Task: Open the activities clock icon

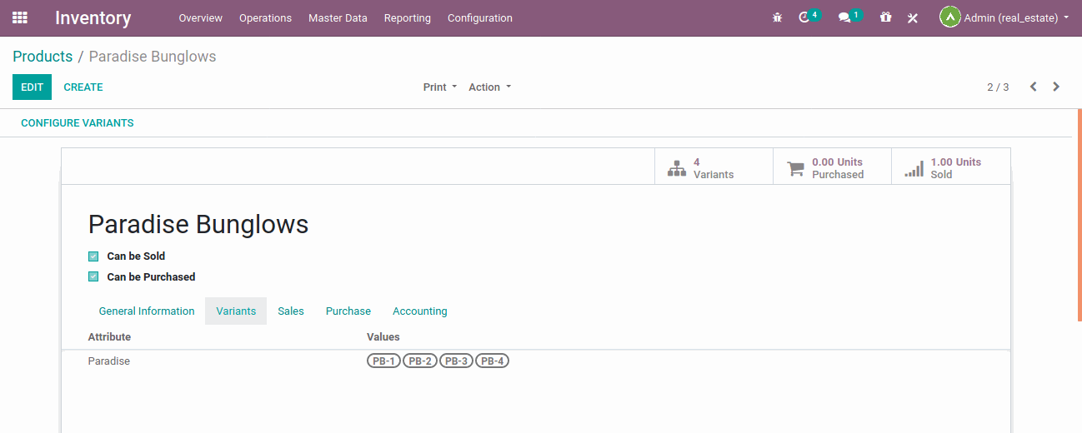Action: 804,17
